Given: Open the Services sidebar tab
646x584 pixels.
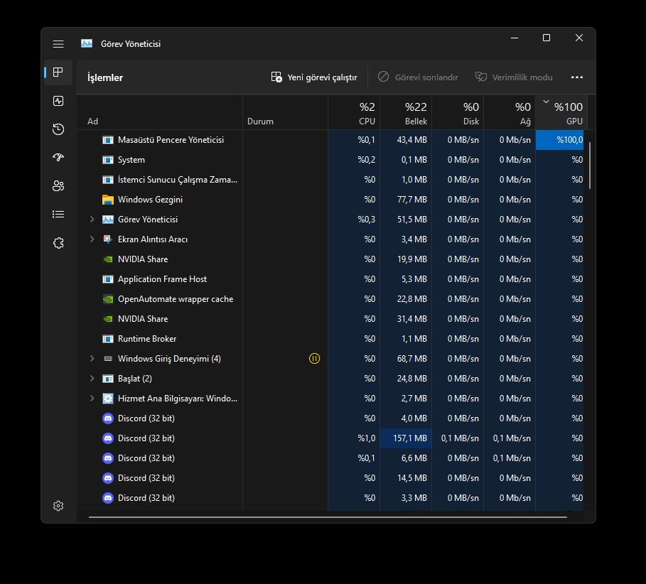Looking at the screenshot, I should (x=58, y=243).
